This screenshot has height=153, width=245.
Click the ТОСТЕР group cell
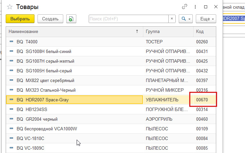(168, 42)
